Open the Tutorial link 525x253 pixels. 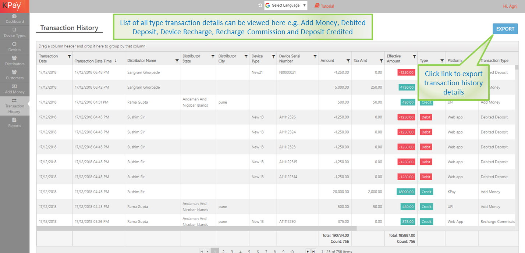(x=324, y=6)
